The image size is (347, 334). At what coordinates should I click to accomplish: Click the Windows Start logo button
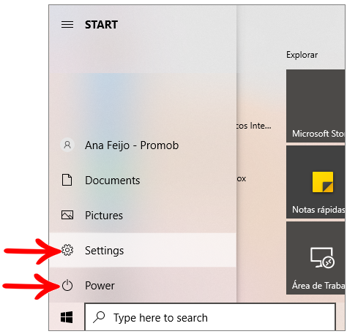point(67,317)
